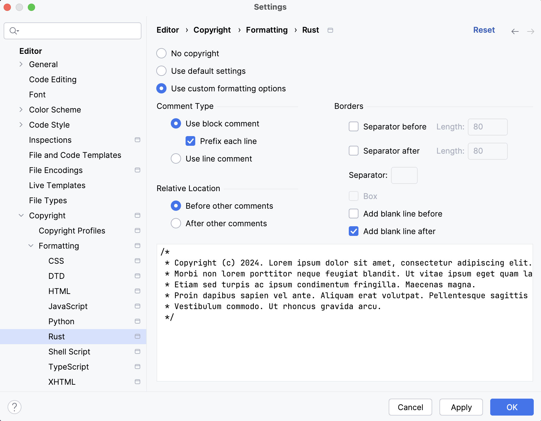
Task: Click the Reset link
Action: (484, 30)
